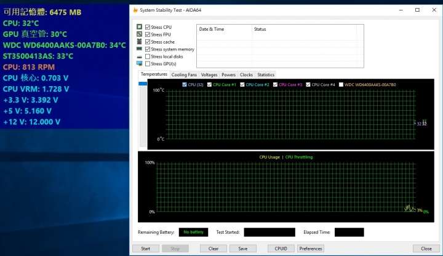Click the GPU 30°C readout in sensor panel
This screenshot has width=443, height=256.
coord(34,34)
